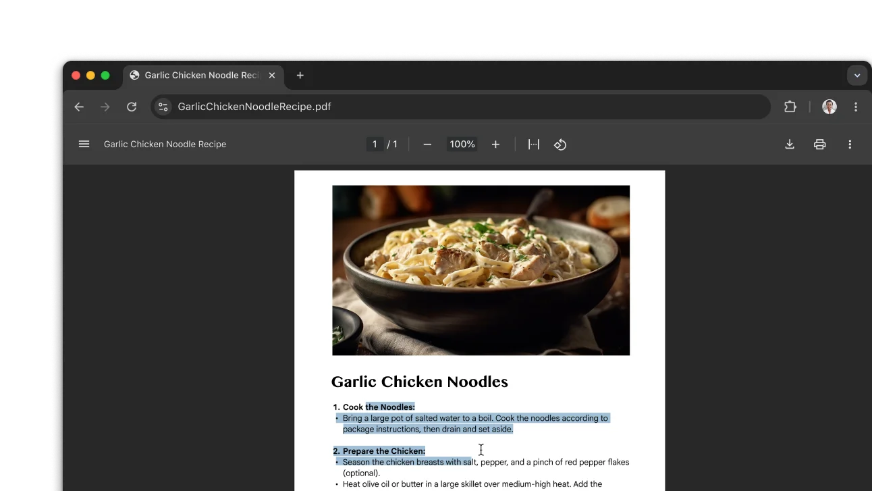Download the recipe PDF
The image size is (872, 491).
coord(789,144)
